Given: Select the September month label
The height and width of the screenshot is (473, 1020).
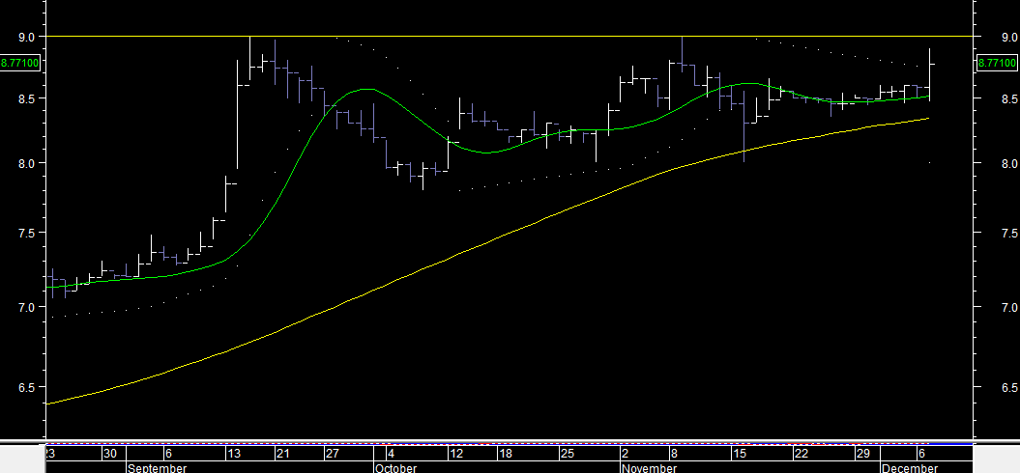Looking at the screenshot, I should pos(157,468).
